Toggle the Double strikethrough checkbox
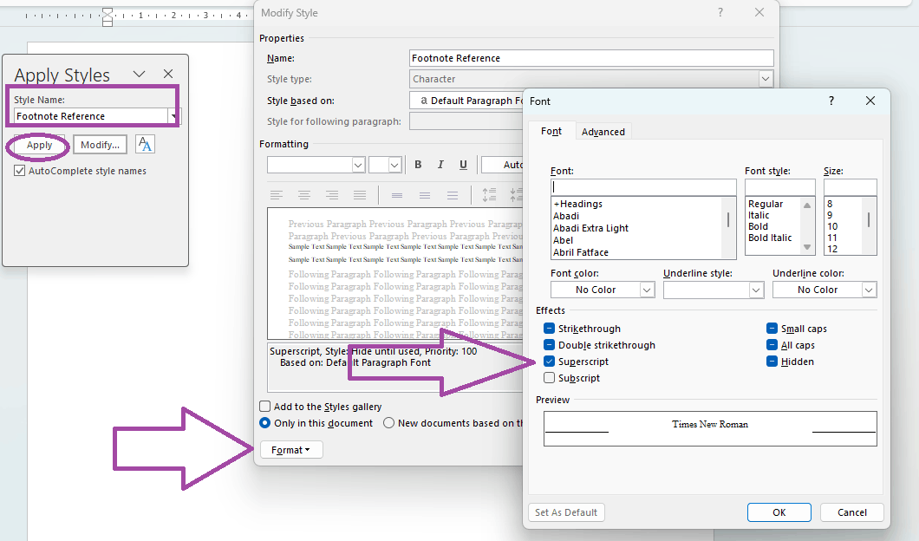Viewport: 919px width, 541px height. coord(549,345)
